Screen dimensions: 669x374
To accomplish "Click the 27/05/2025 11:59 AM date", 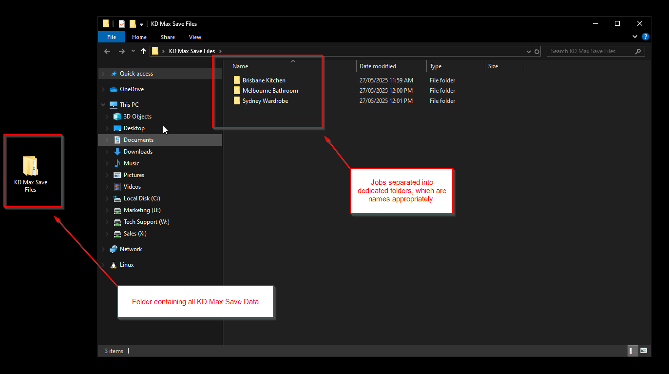I will click(386, 80).
